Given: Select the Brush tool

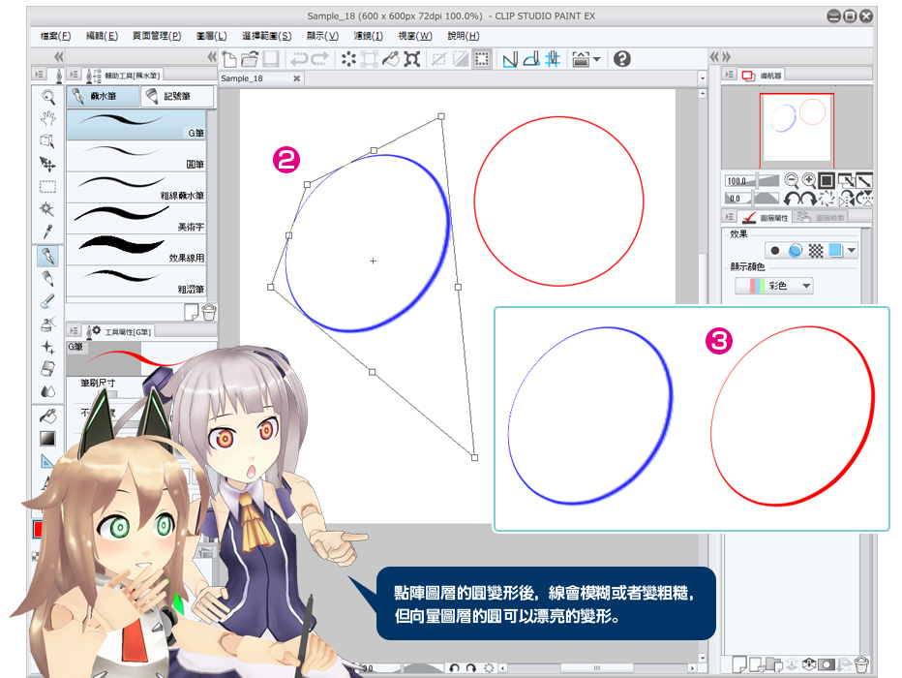Looking at the screenshot, I should [x=47, y=301].
